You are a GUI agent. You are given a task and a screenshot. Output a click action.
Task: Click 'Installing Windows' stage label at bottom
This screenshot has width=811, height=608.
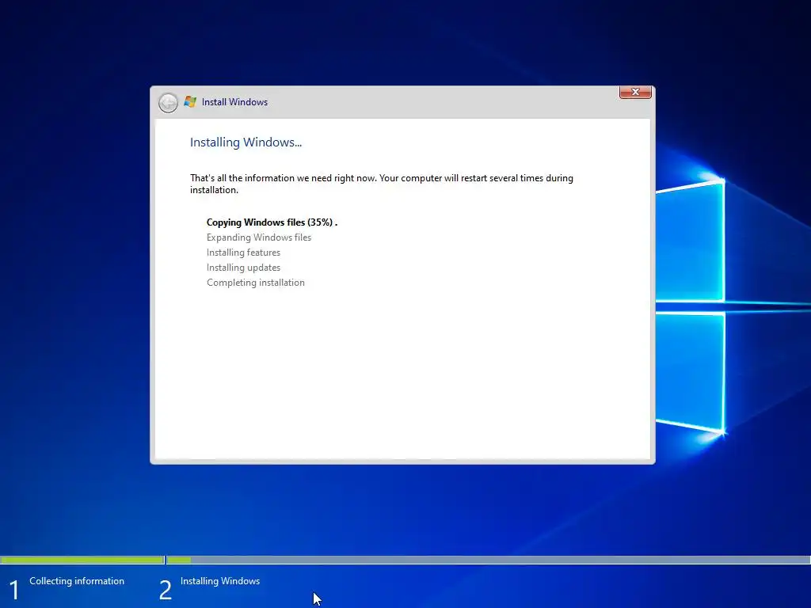tap(220, 581)
